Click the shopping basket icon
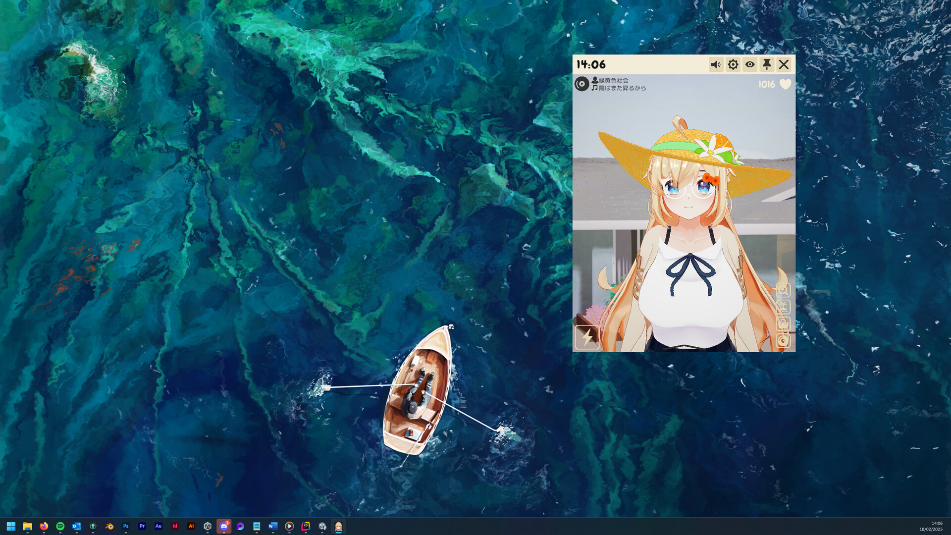 783,324
